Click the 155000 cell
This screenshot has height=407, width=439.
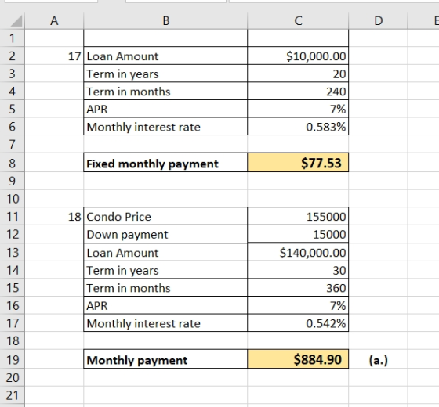coord(298,216)
